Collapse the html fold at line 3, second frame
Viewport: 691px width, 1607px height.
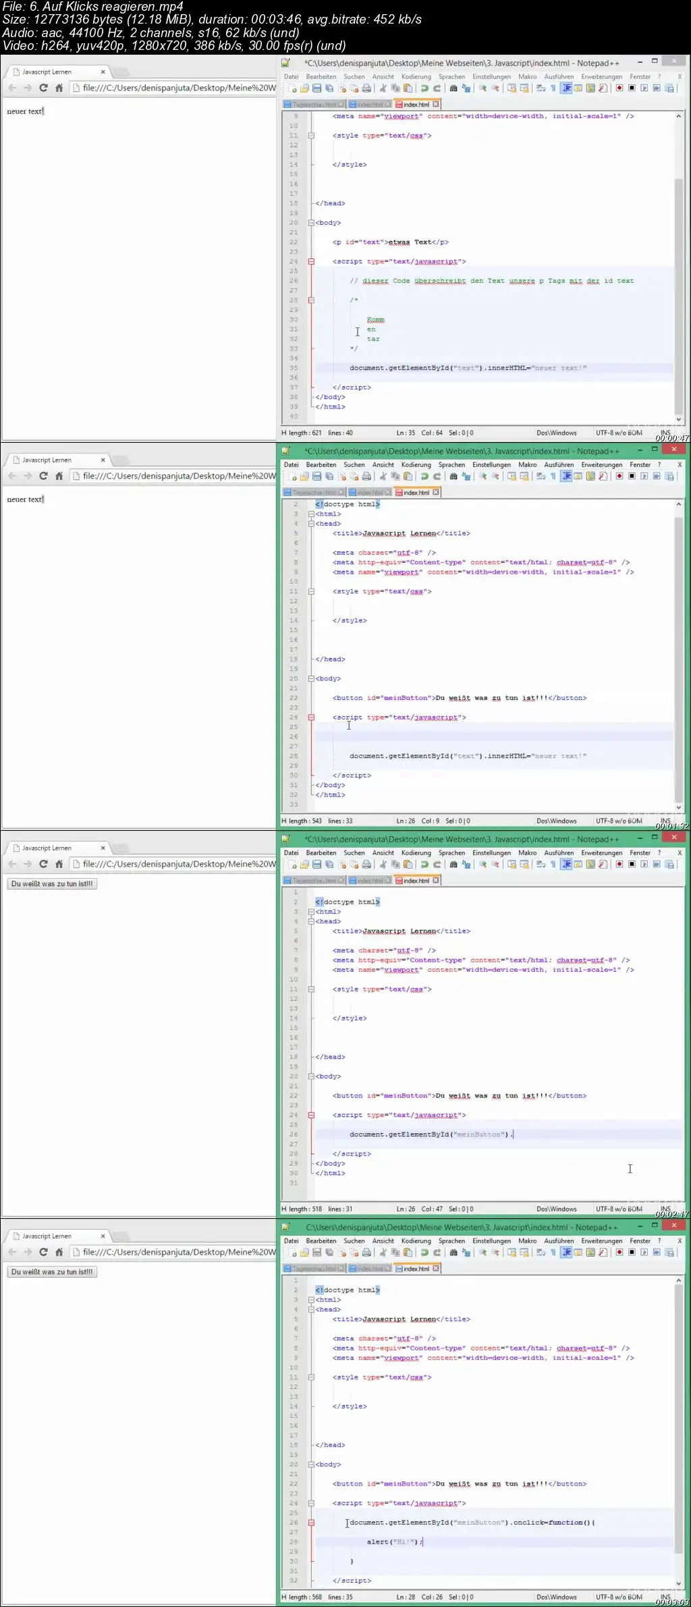(x=311, y=514)
